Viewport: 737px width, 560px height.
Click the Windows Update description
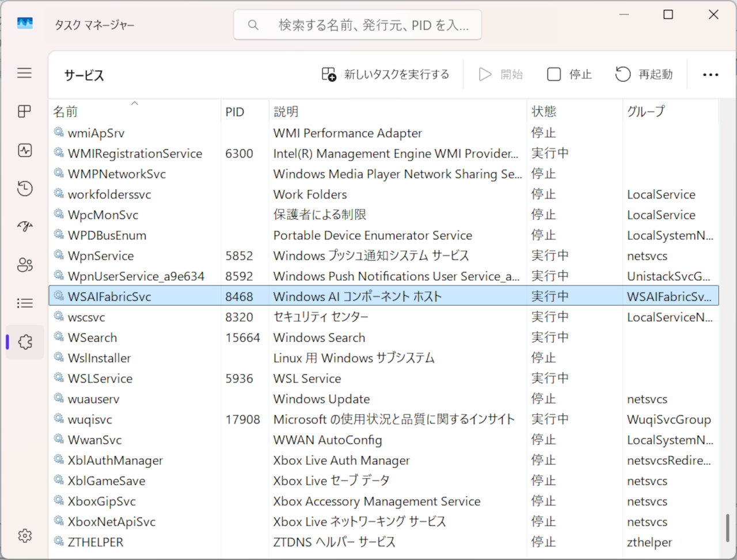321,399
